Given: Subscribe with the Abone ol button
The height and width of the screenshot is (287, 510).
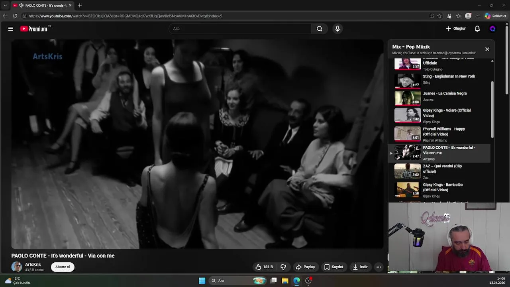Looking at the screenshot, I should click(63, 267).
